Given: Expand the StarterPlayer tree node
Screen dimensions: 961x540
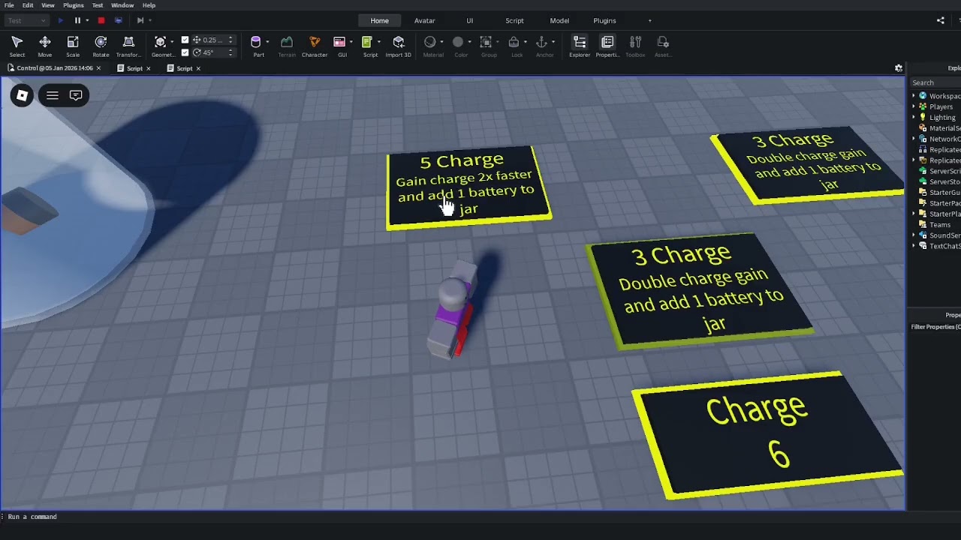Looking at the screenshot, I should coord(914,214).
